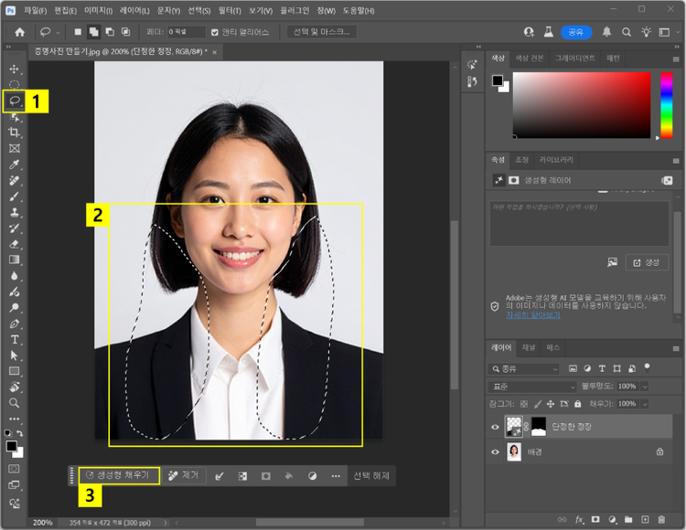Select the Zoom tool in the toolbar
The width and height of the screenshot is (686, 530).
pos(15,402)
